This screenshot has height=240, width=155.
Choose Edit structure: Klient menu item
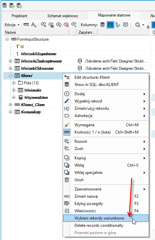pyautogui.click(x=106, y=77)
